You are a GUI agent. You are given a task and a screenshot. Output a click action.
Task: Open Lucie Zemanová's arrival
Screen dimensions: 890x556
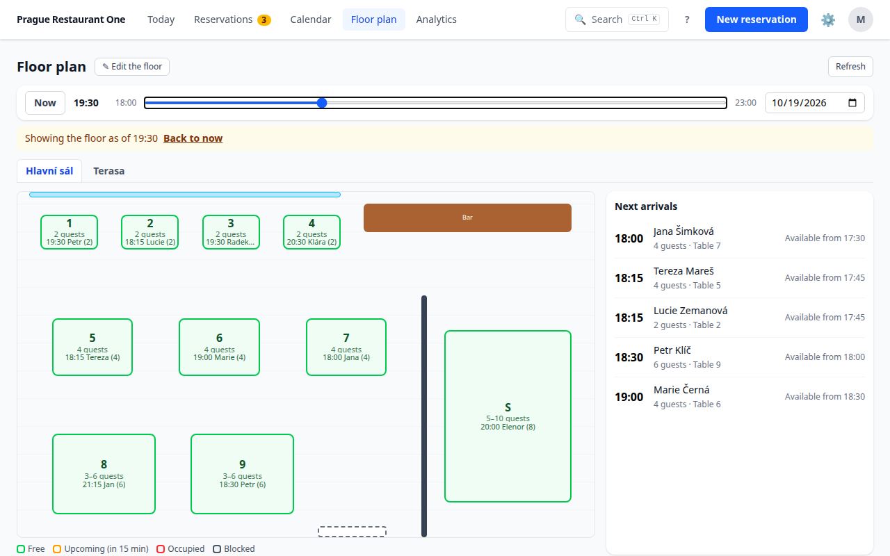[x=740, y=318]
